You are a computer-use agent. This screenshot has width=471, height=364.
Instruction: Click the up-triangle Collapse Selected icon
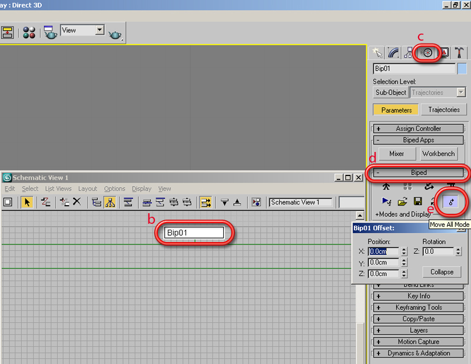point(237,202)
